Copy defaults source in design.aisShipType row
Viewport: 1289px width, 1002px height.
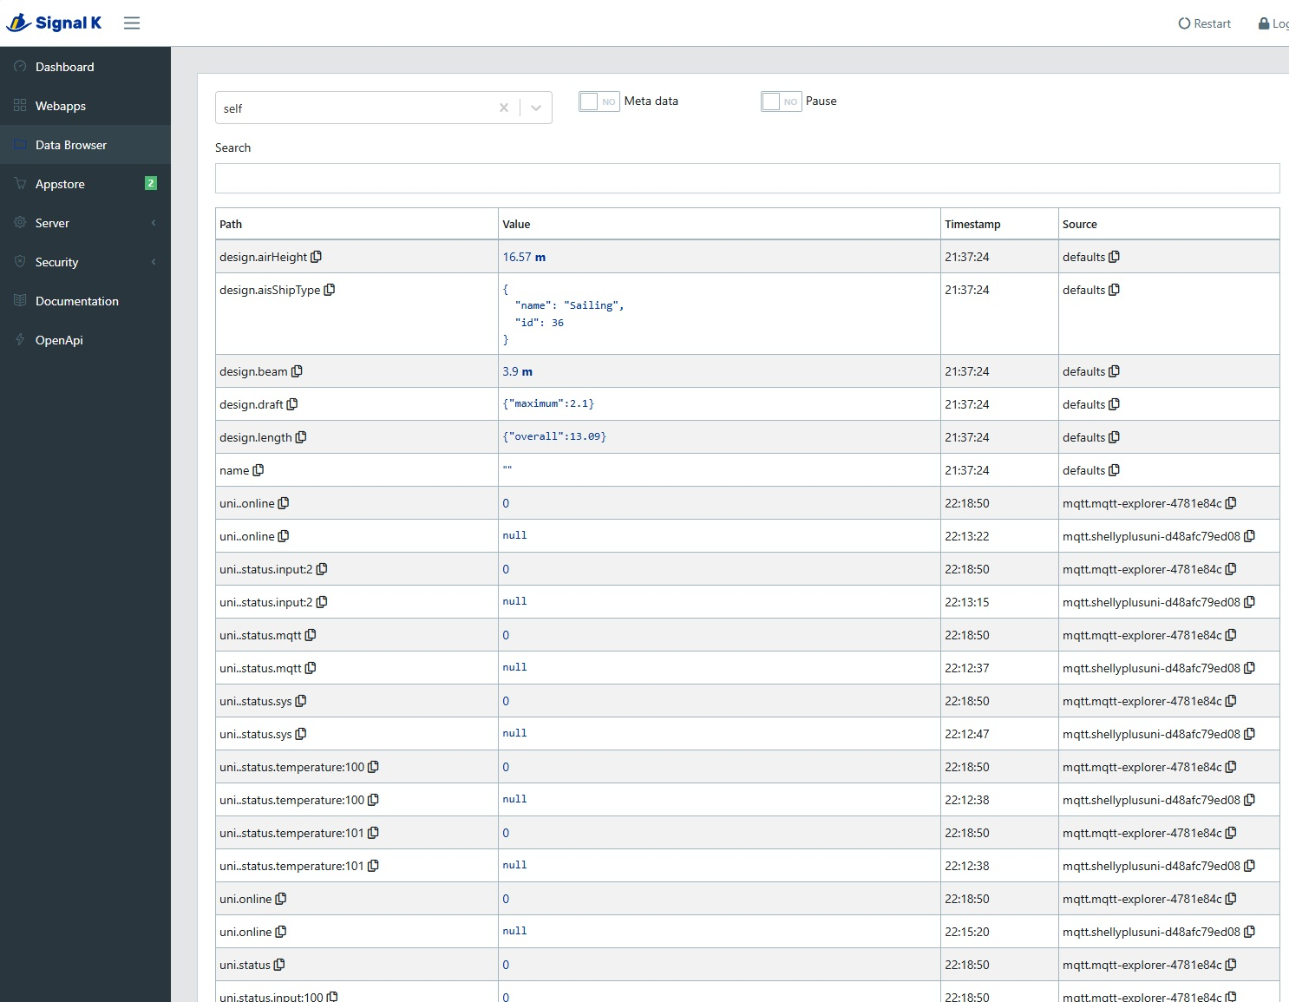1115,290
